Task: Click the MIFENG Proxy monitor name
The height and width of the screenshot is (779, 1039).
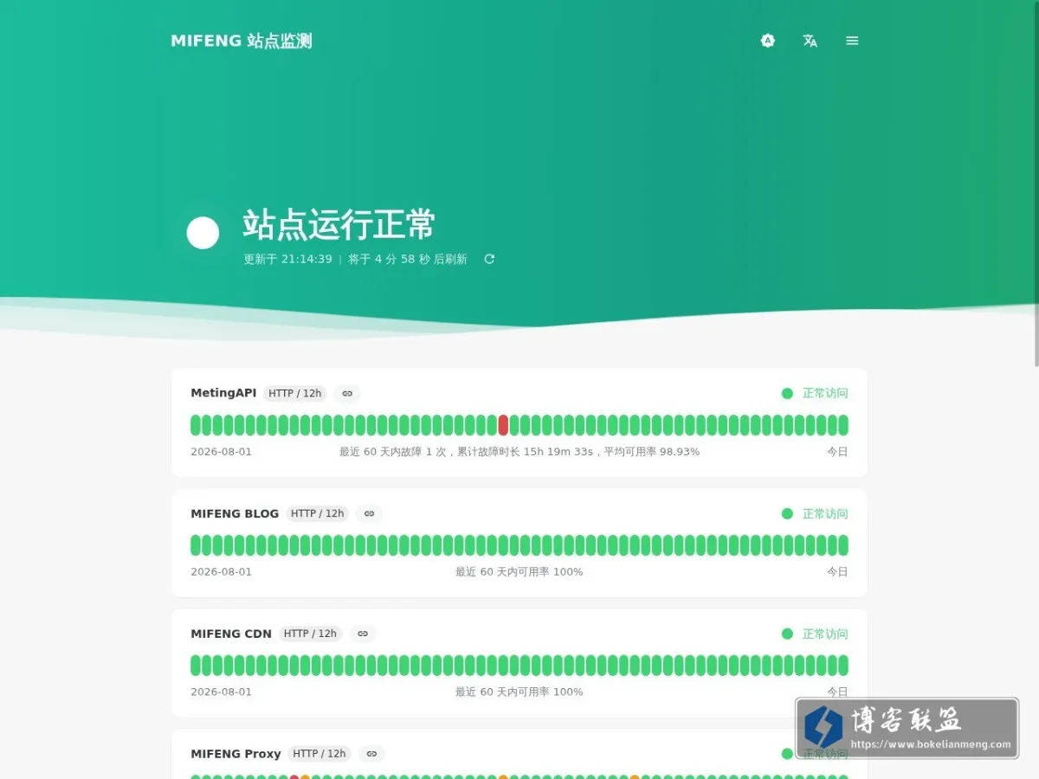Action: [236, 754]
